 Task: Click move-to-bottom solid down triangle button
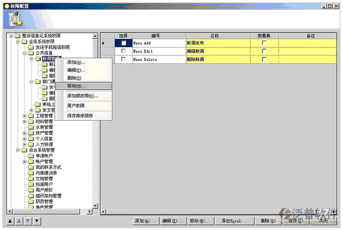pos(37,221)
